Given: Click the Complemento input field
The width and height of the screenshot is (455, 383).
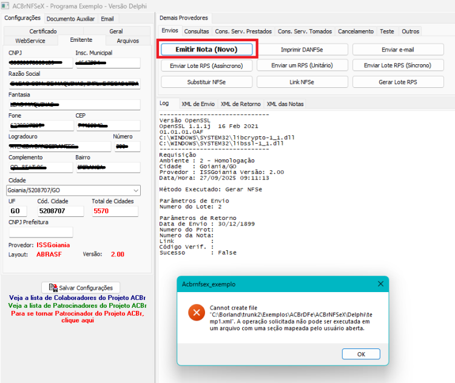Looking at the screenshot, I should [x=41, y=167].
